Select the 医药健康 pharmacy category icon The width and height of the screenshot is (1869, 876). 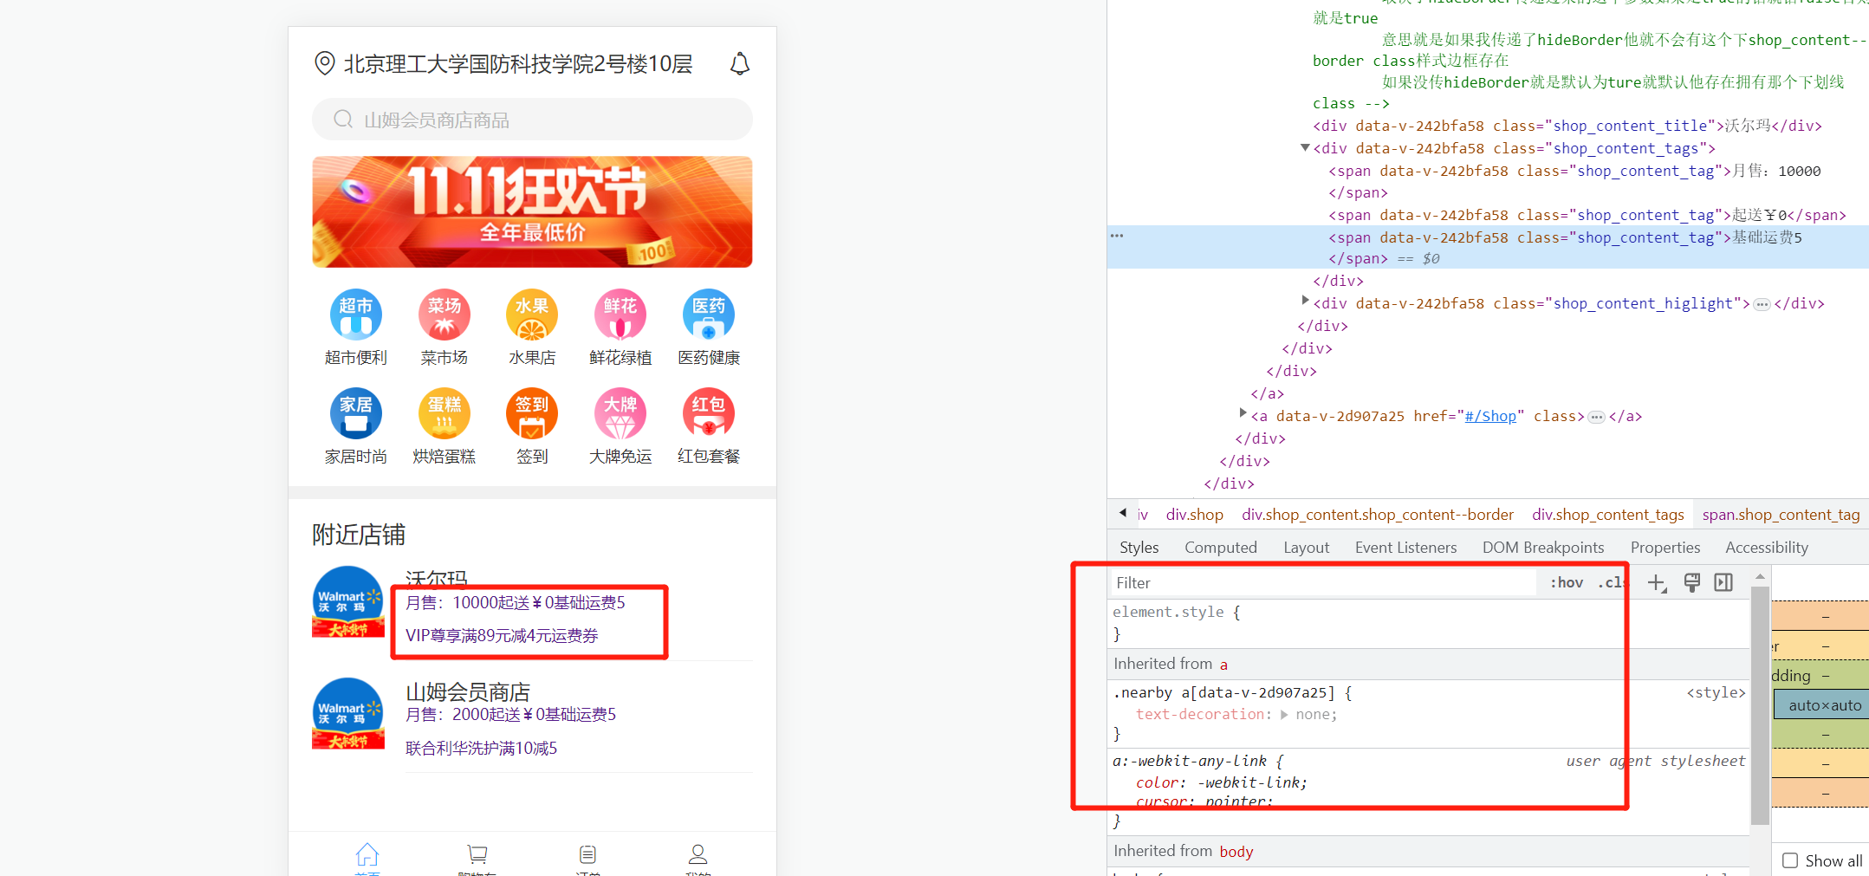pos(708,315)
